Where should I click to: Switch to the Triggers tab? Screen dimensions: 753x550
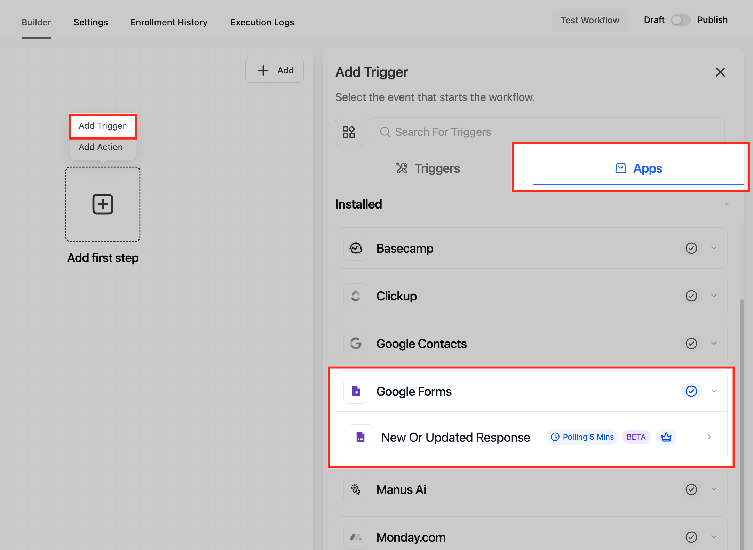point(428,168)
